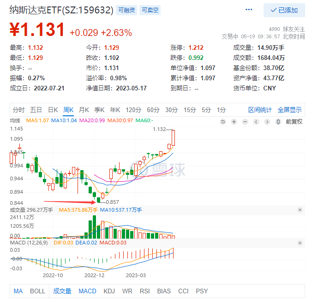
Task: Toggle the MACD indicator button
Action: click(87, 291)
